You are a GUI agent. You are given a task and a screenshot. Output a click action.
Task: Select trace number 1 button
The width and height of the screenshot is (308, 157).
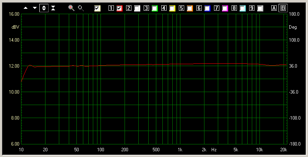[x=111, y=8]
